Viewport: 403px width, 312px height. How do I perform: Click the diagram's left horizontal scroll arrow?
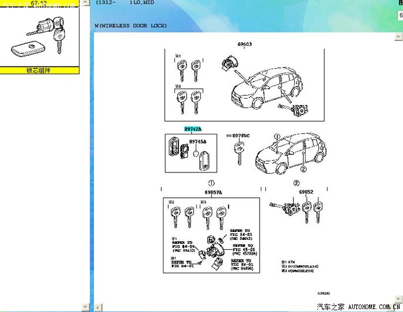point(98,307)
